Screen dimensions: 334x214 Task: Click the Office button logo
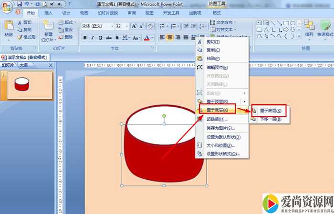7,7
